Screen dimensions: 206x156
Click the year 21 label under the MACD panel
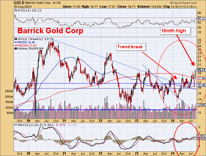(x=64, y=153)
